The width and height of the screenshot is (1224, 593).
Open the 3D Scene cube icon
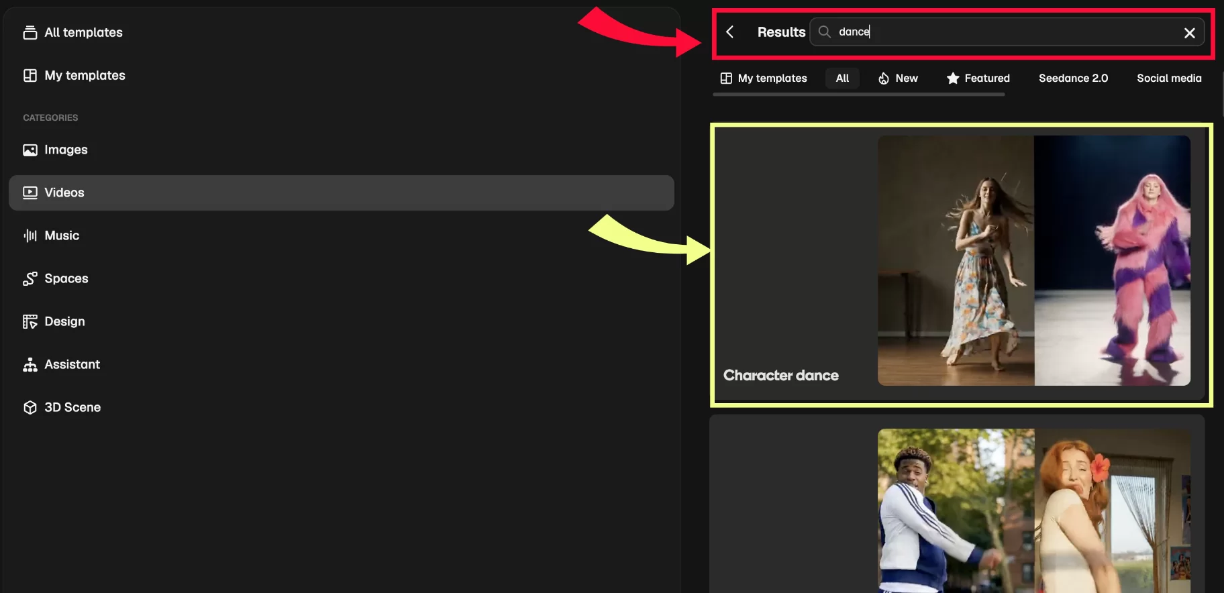coord(30,407)
